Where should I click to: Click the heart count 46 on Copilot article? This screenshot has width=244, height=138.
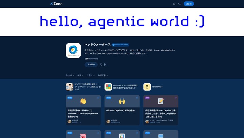click(x=118, y=122)
